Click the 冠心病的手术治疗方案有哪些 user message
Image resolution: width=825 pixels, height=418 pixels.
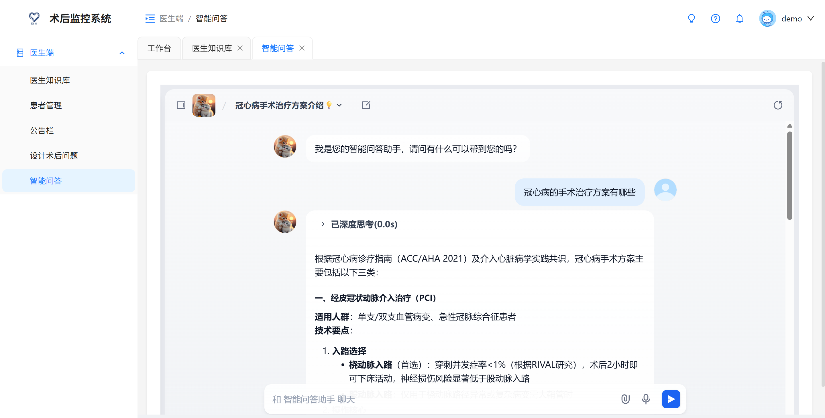point(579,192)
